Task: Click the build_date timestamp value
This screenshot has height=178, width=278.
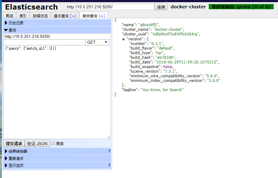Action: tap(187, 62)
